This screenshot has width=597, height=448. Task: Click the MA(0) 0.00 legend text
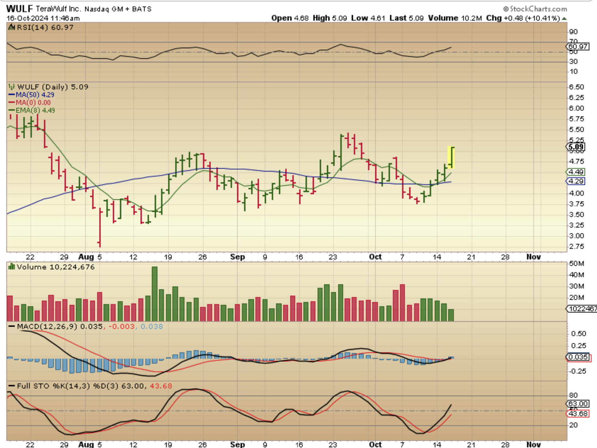[x=33, y=102]
